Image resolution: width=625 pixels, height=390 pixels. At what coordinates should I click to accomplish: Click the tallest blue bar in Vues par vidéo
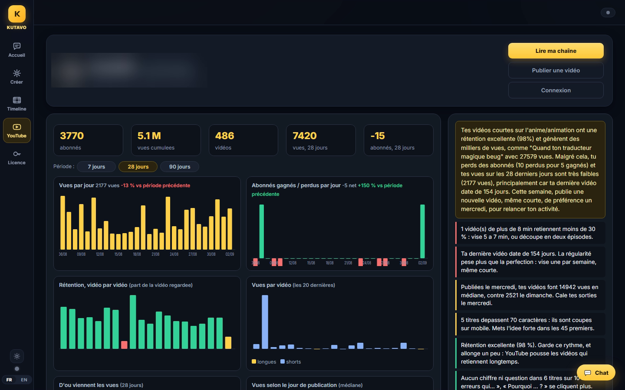point(265,322)
